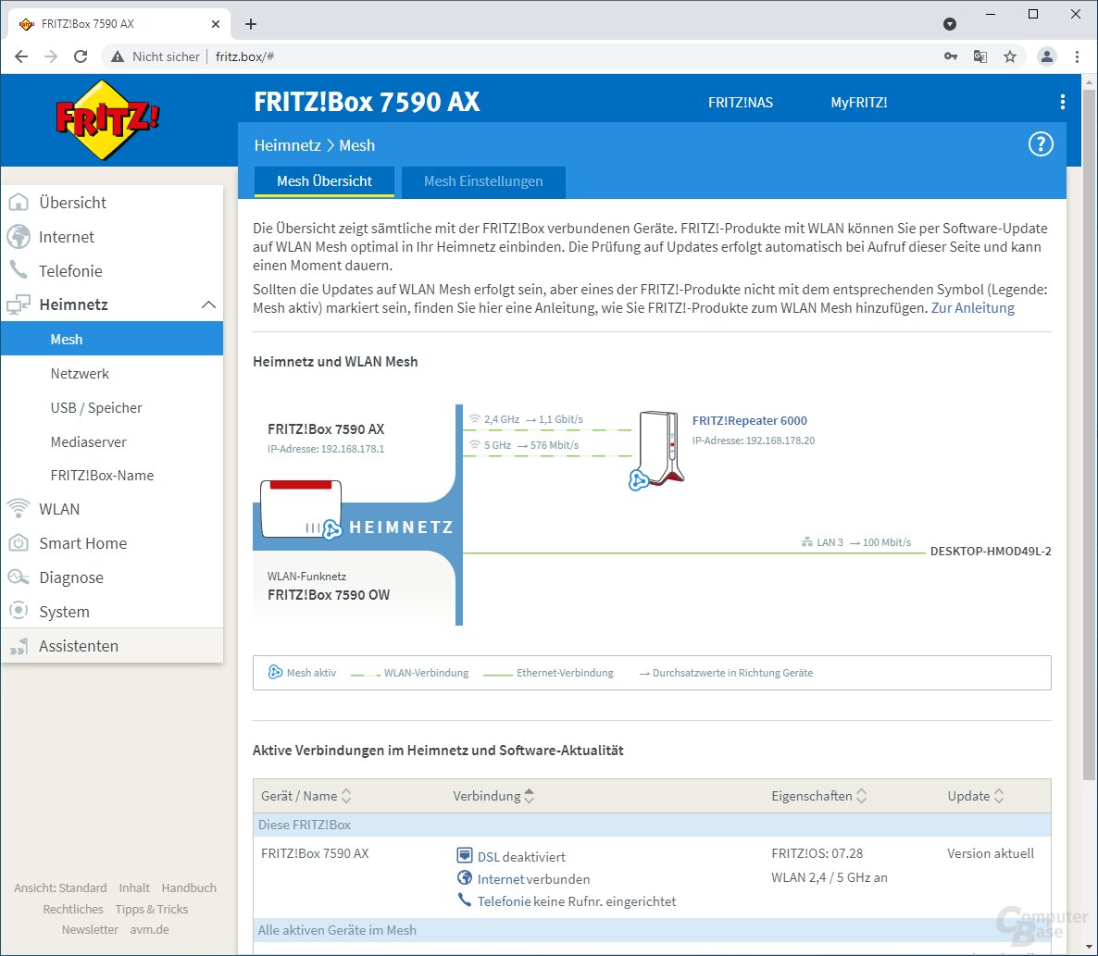Sort table by Update column
The height and width of the screenshot is (956, 1098).
(976, 796)
